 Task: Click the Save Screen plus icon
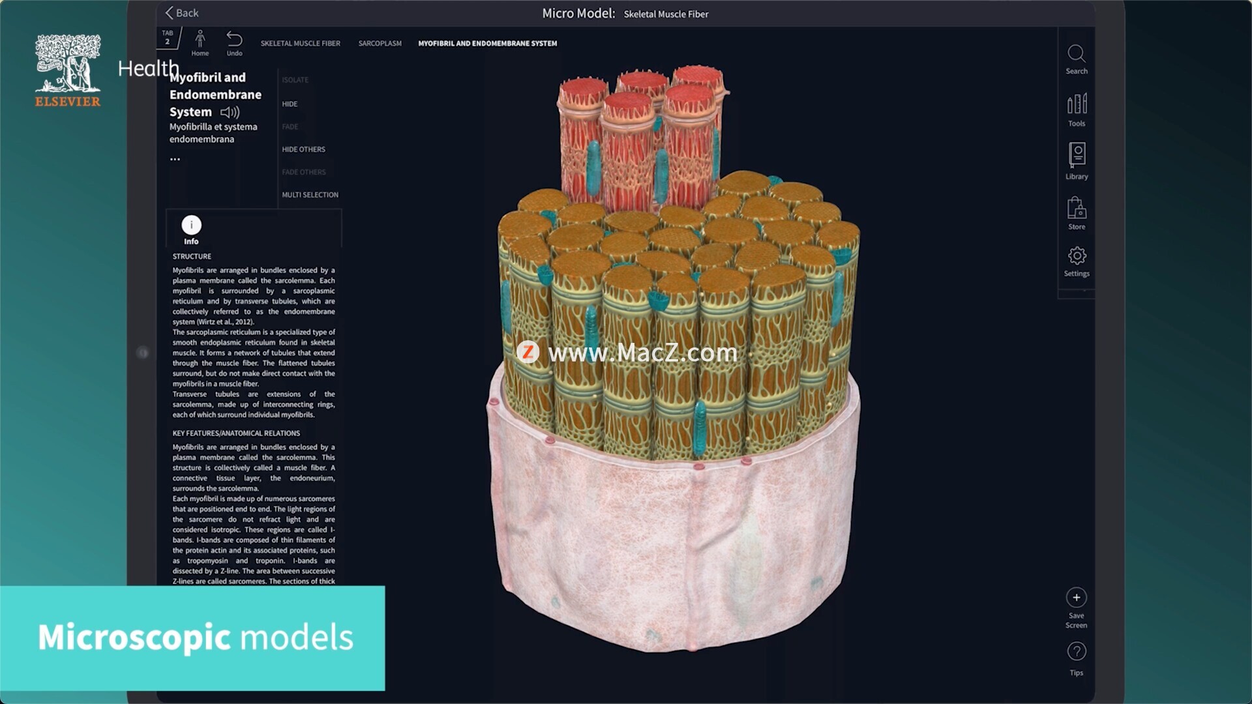[x=1076, y=598]
